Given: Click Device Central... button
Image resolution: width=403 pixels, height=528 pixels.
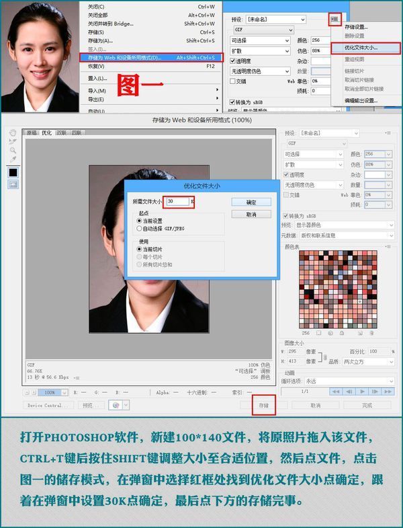Looking at the screenshot, I should pyautogui.click(x=48, y=405).
